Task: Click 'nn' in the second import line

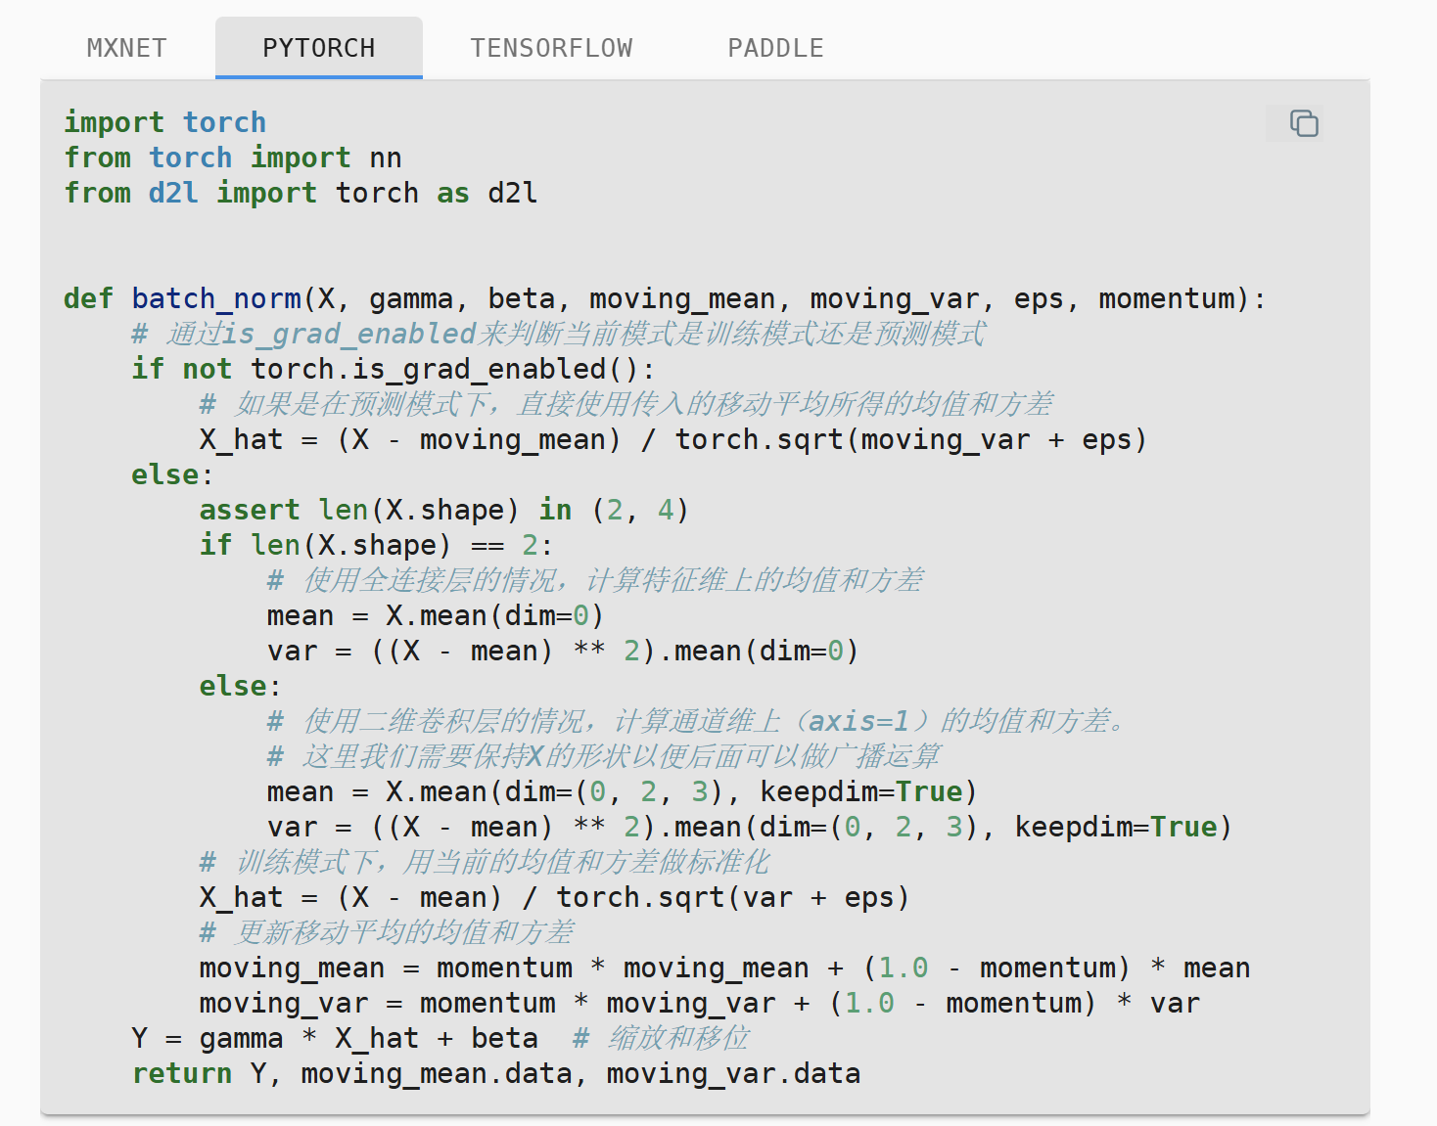Action: tap(386, 158)
